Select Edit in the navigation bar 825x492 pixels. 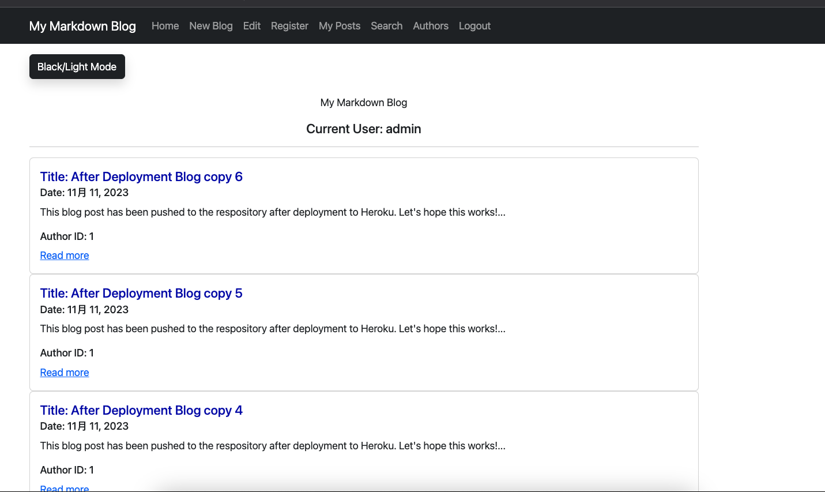click(252, 26)
